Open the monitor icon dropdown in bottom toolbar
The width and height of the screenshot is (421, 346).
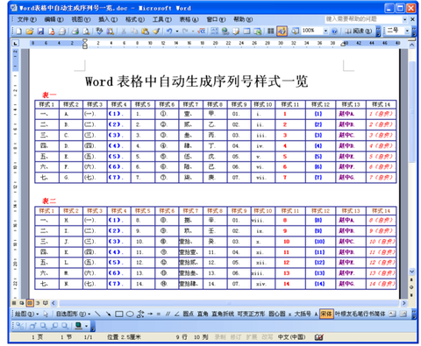(x=87, y=326)
